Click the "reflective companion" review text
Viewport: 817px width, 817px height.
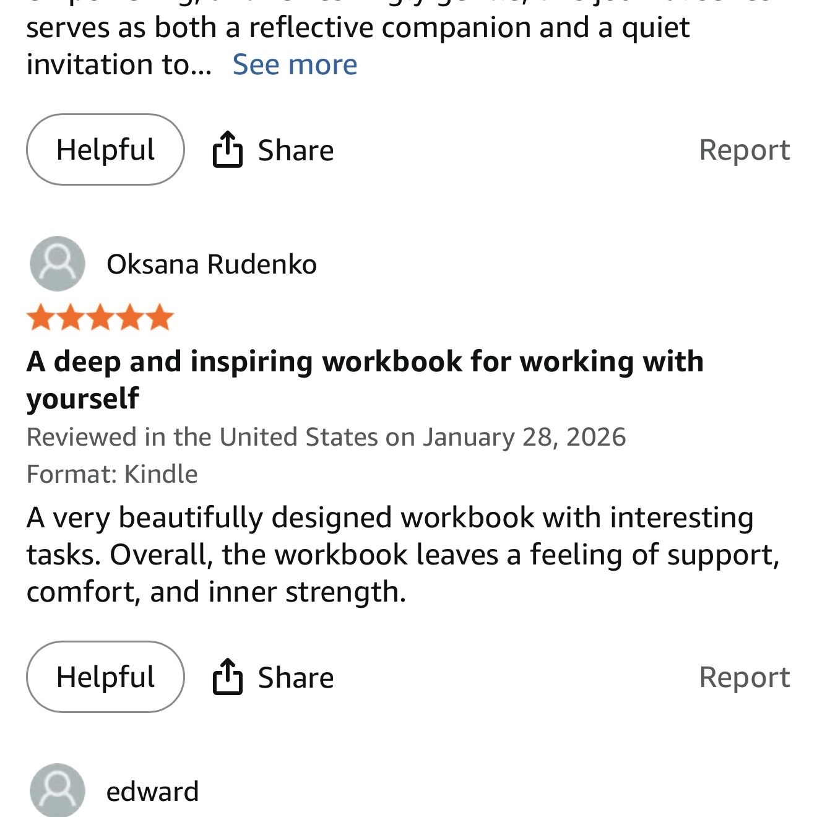pos(358,28)
